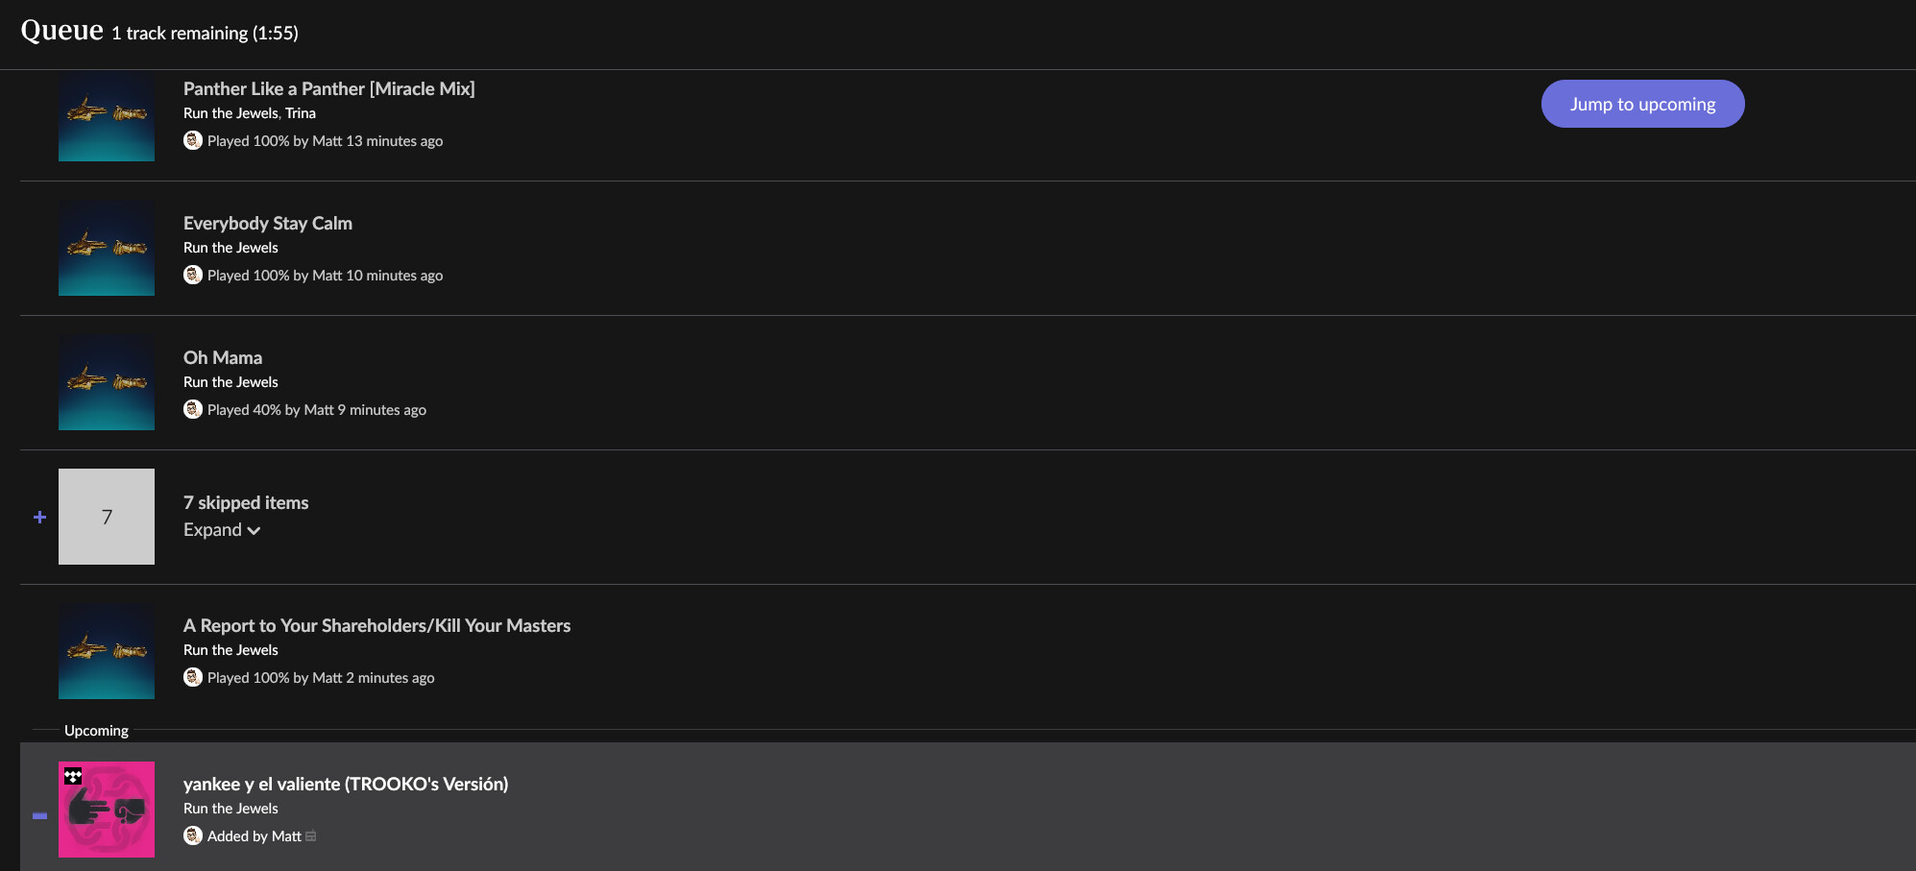Click Matt's avatar on the Oh Mama row
This screenshot has width=1916, height=871.
click(x=193, y=409)
